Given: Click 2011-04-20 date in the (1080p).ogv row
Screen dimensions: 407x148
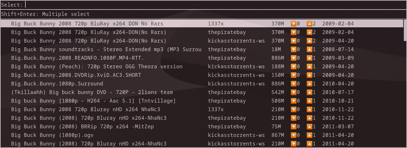Looking at the screenshot, I should (338, 135).
